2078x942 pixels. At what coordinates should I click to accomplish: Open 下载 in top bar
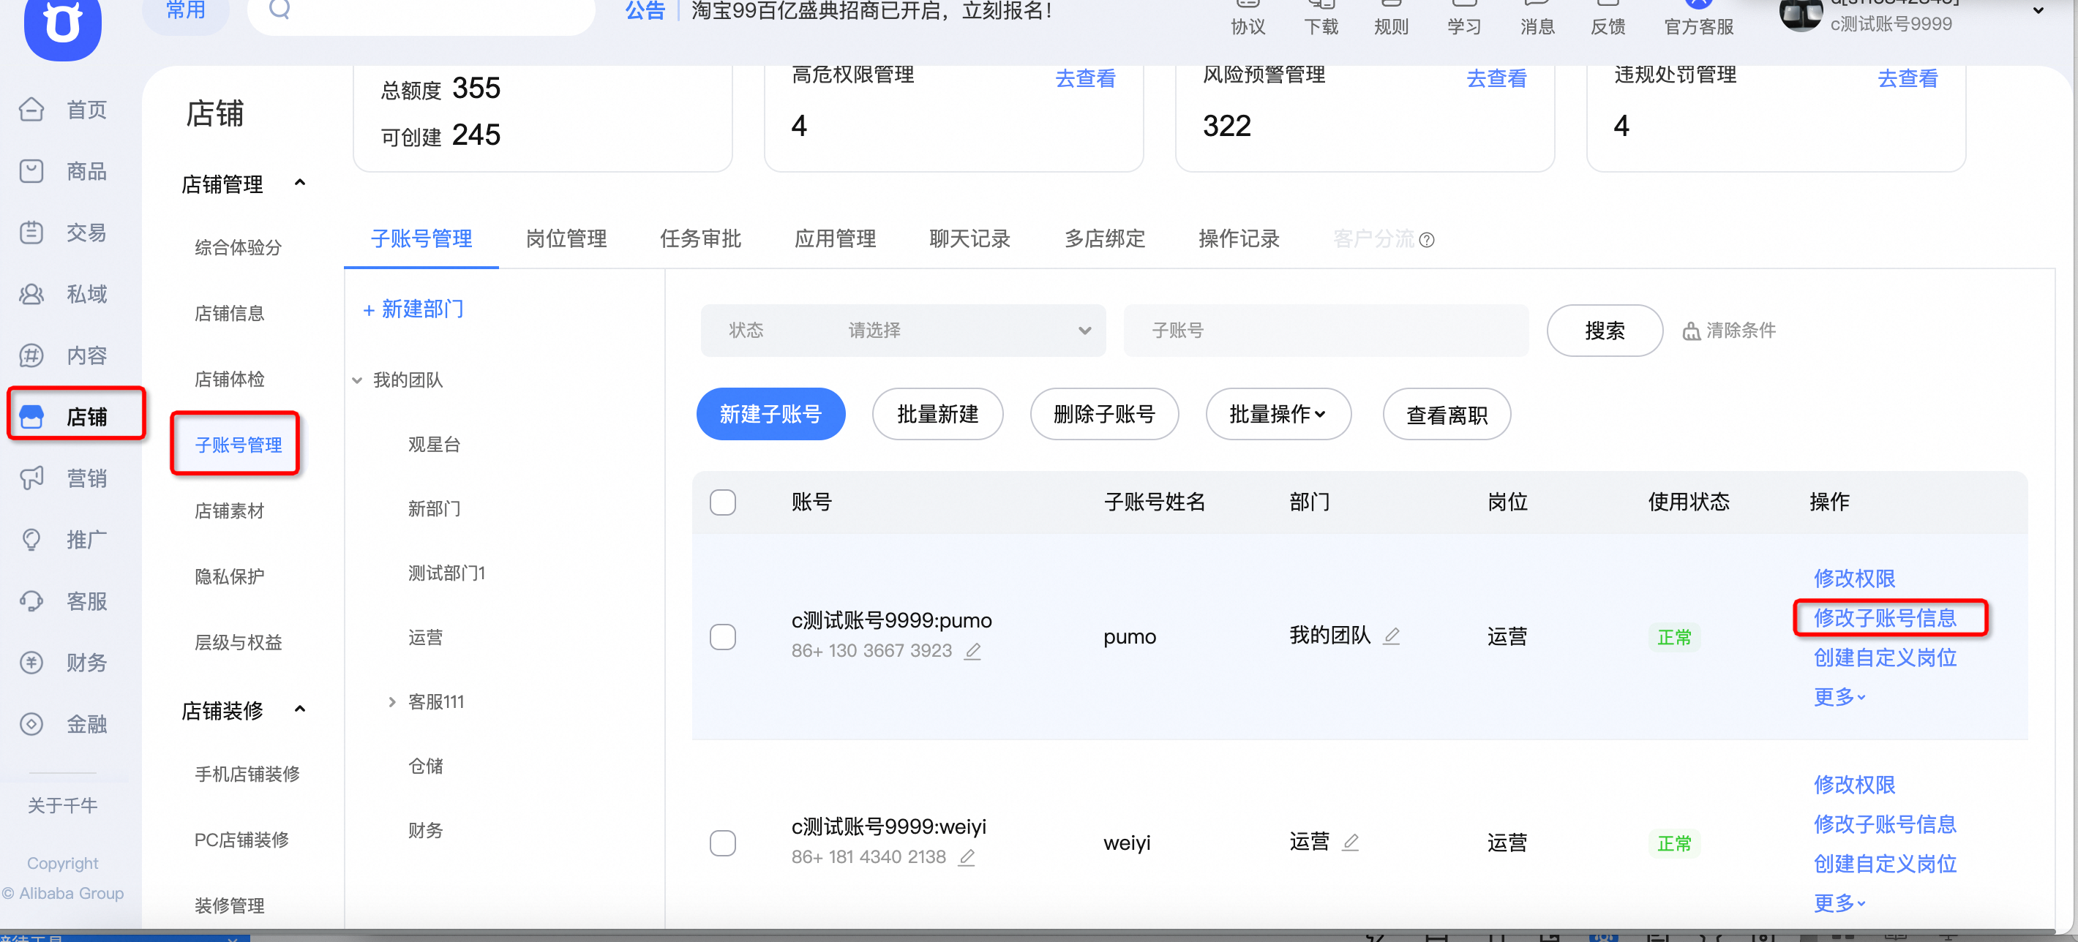click(1321, 18)
